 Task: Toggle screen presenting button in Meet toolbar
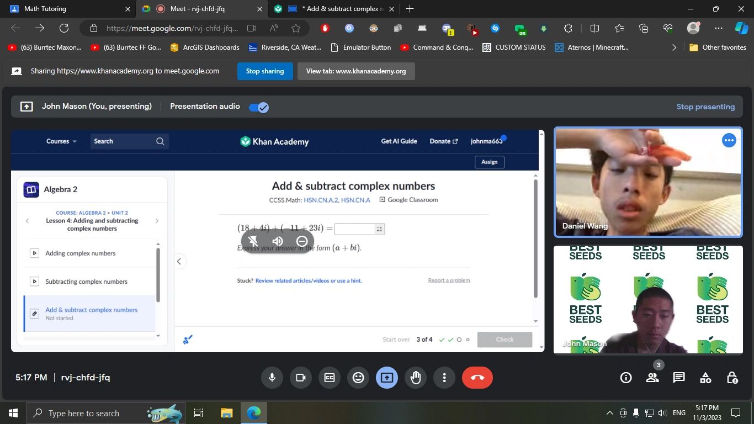(x=387, y=378)
